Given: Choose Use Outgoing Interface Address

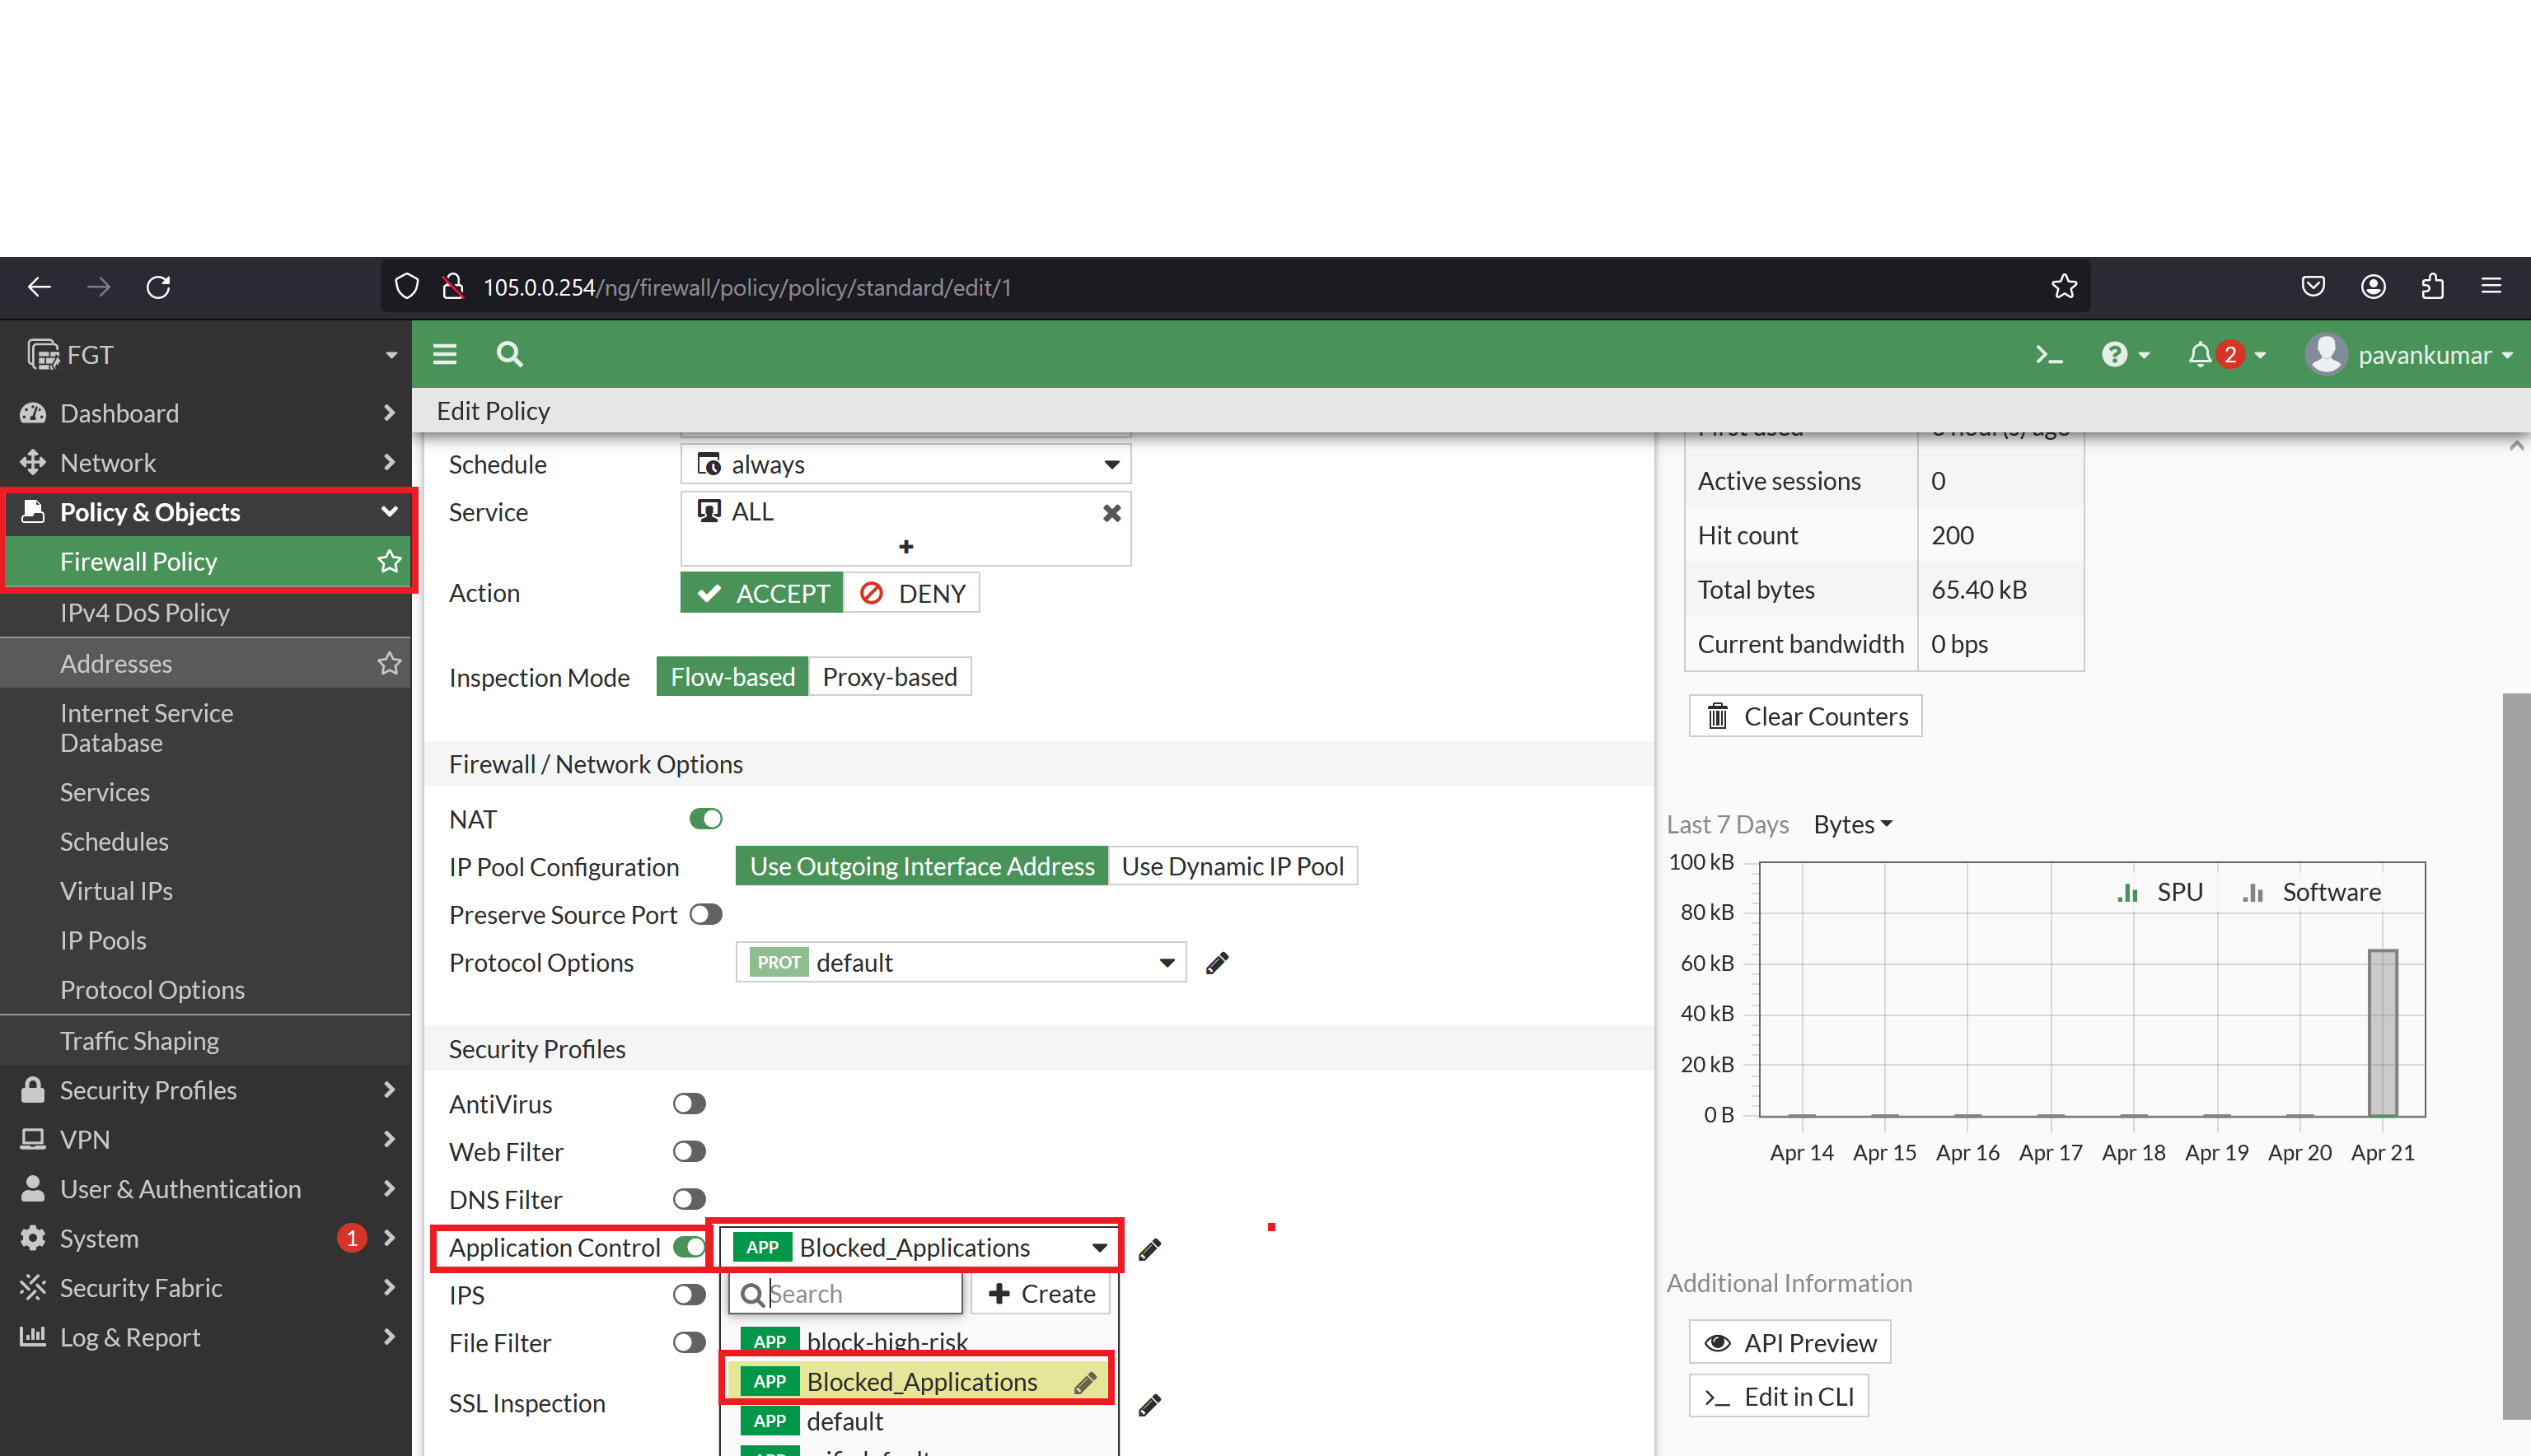Looking at the screenshot, I should pyautogui.click(x=921, y=866).
